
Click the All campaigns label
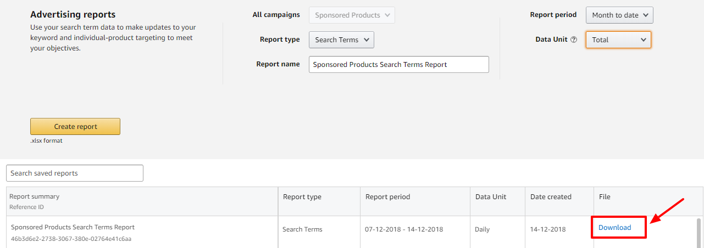276,15
